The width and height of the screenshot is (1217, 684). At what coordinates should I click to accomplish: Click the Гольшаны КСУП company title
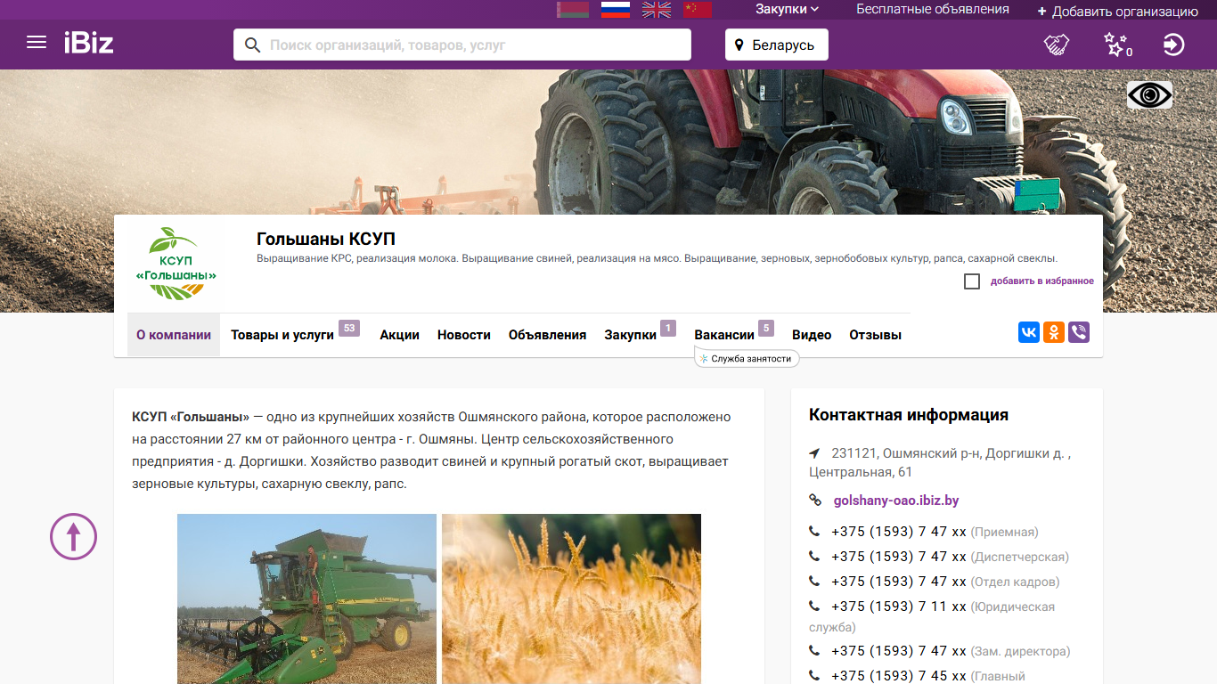pos(326,239)
